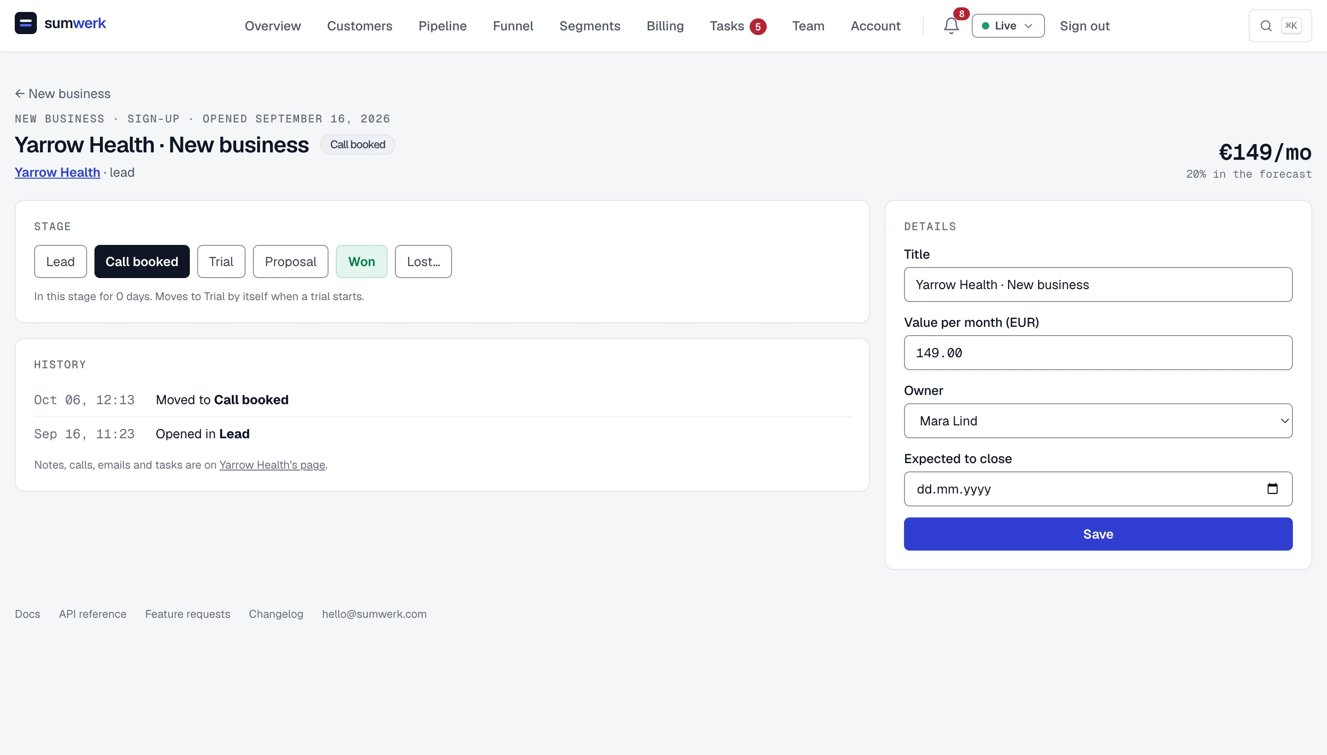Viewport: 1327px width, 755px height.
Task: Move deal to Trial stage
Action: (221, 261)
